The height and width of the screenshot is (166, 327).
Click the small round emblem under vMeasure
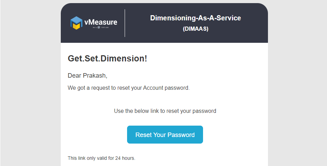pos(99,27)
